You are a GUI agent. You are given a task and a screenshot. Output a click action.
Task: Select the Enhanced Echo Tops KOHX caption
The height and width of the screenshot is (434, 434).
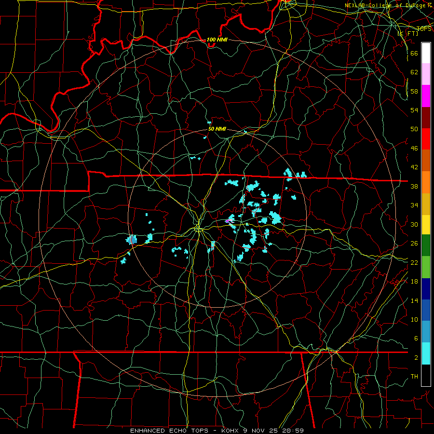(217, 431)
